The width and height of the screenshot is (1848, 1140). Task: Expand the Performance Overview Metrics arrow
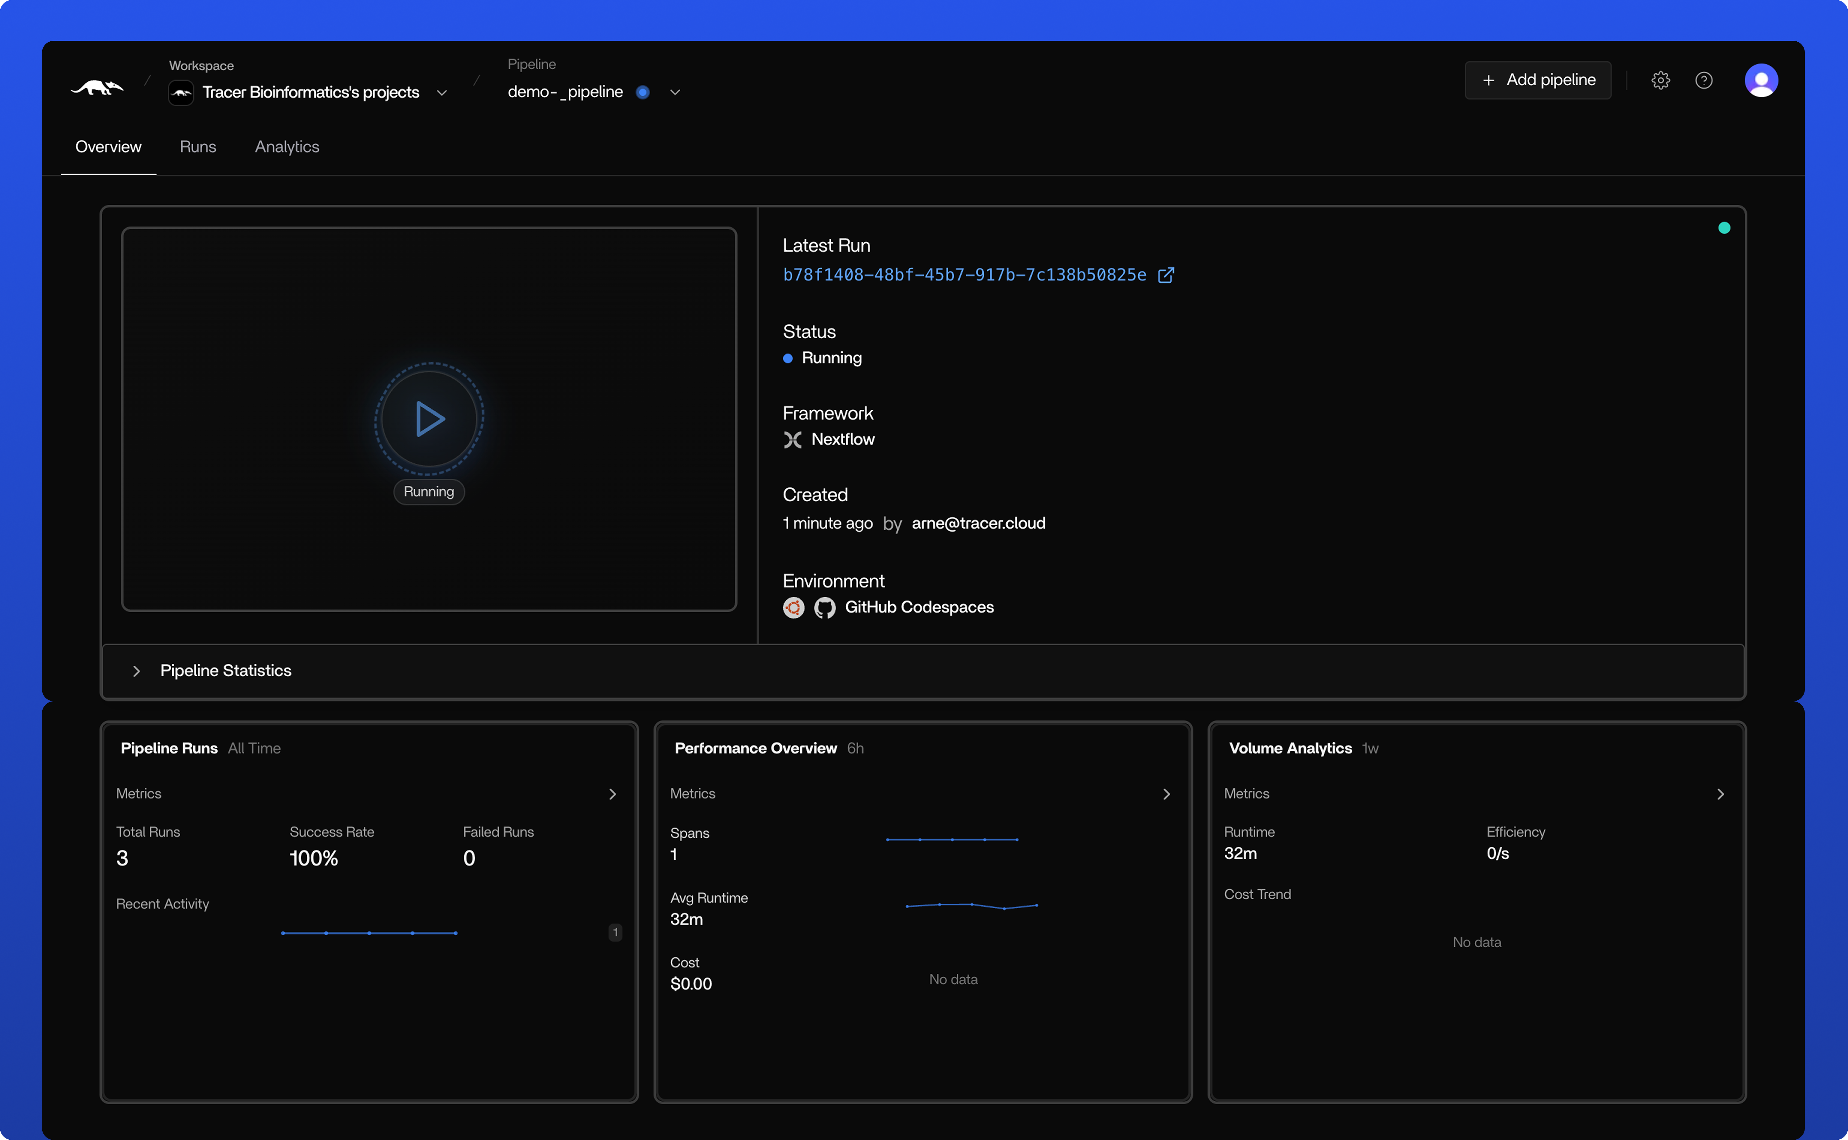(1166, 794)
